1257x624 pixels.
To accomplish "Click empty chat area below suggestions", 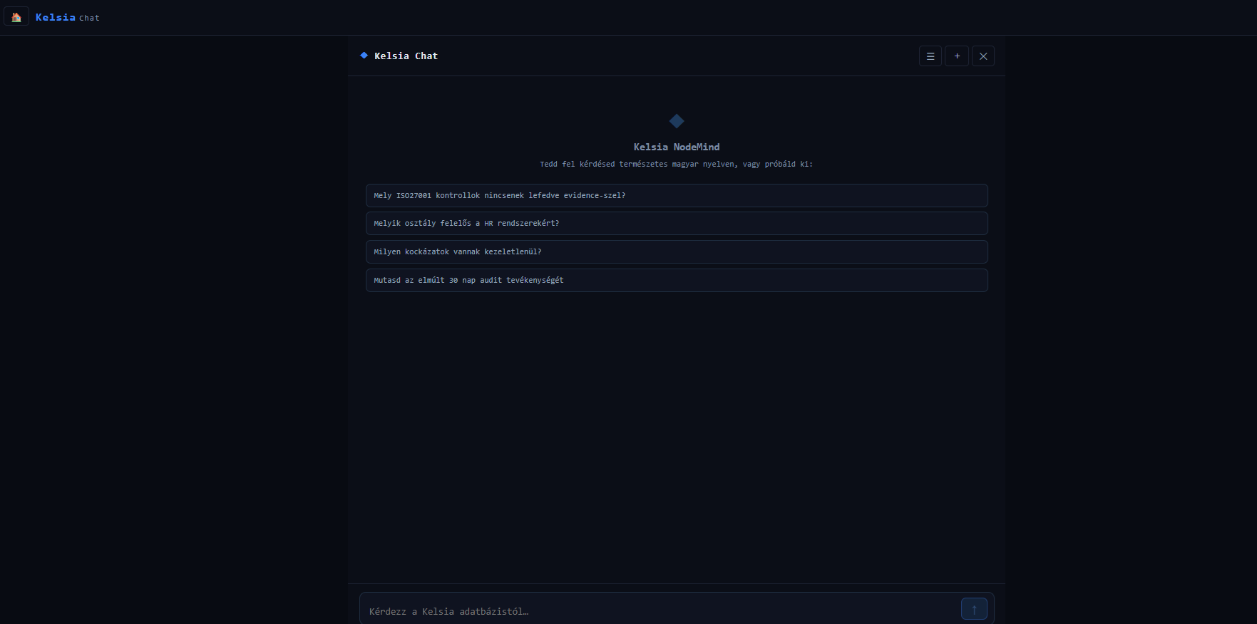I will [x=677, y=435].
